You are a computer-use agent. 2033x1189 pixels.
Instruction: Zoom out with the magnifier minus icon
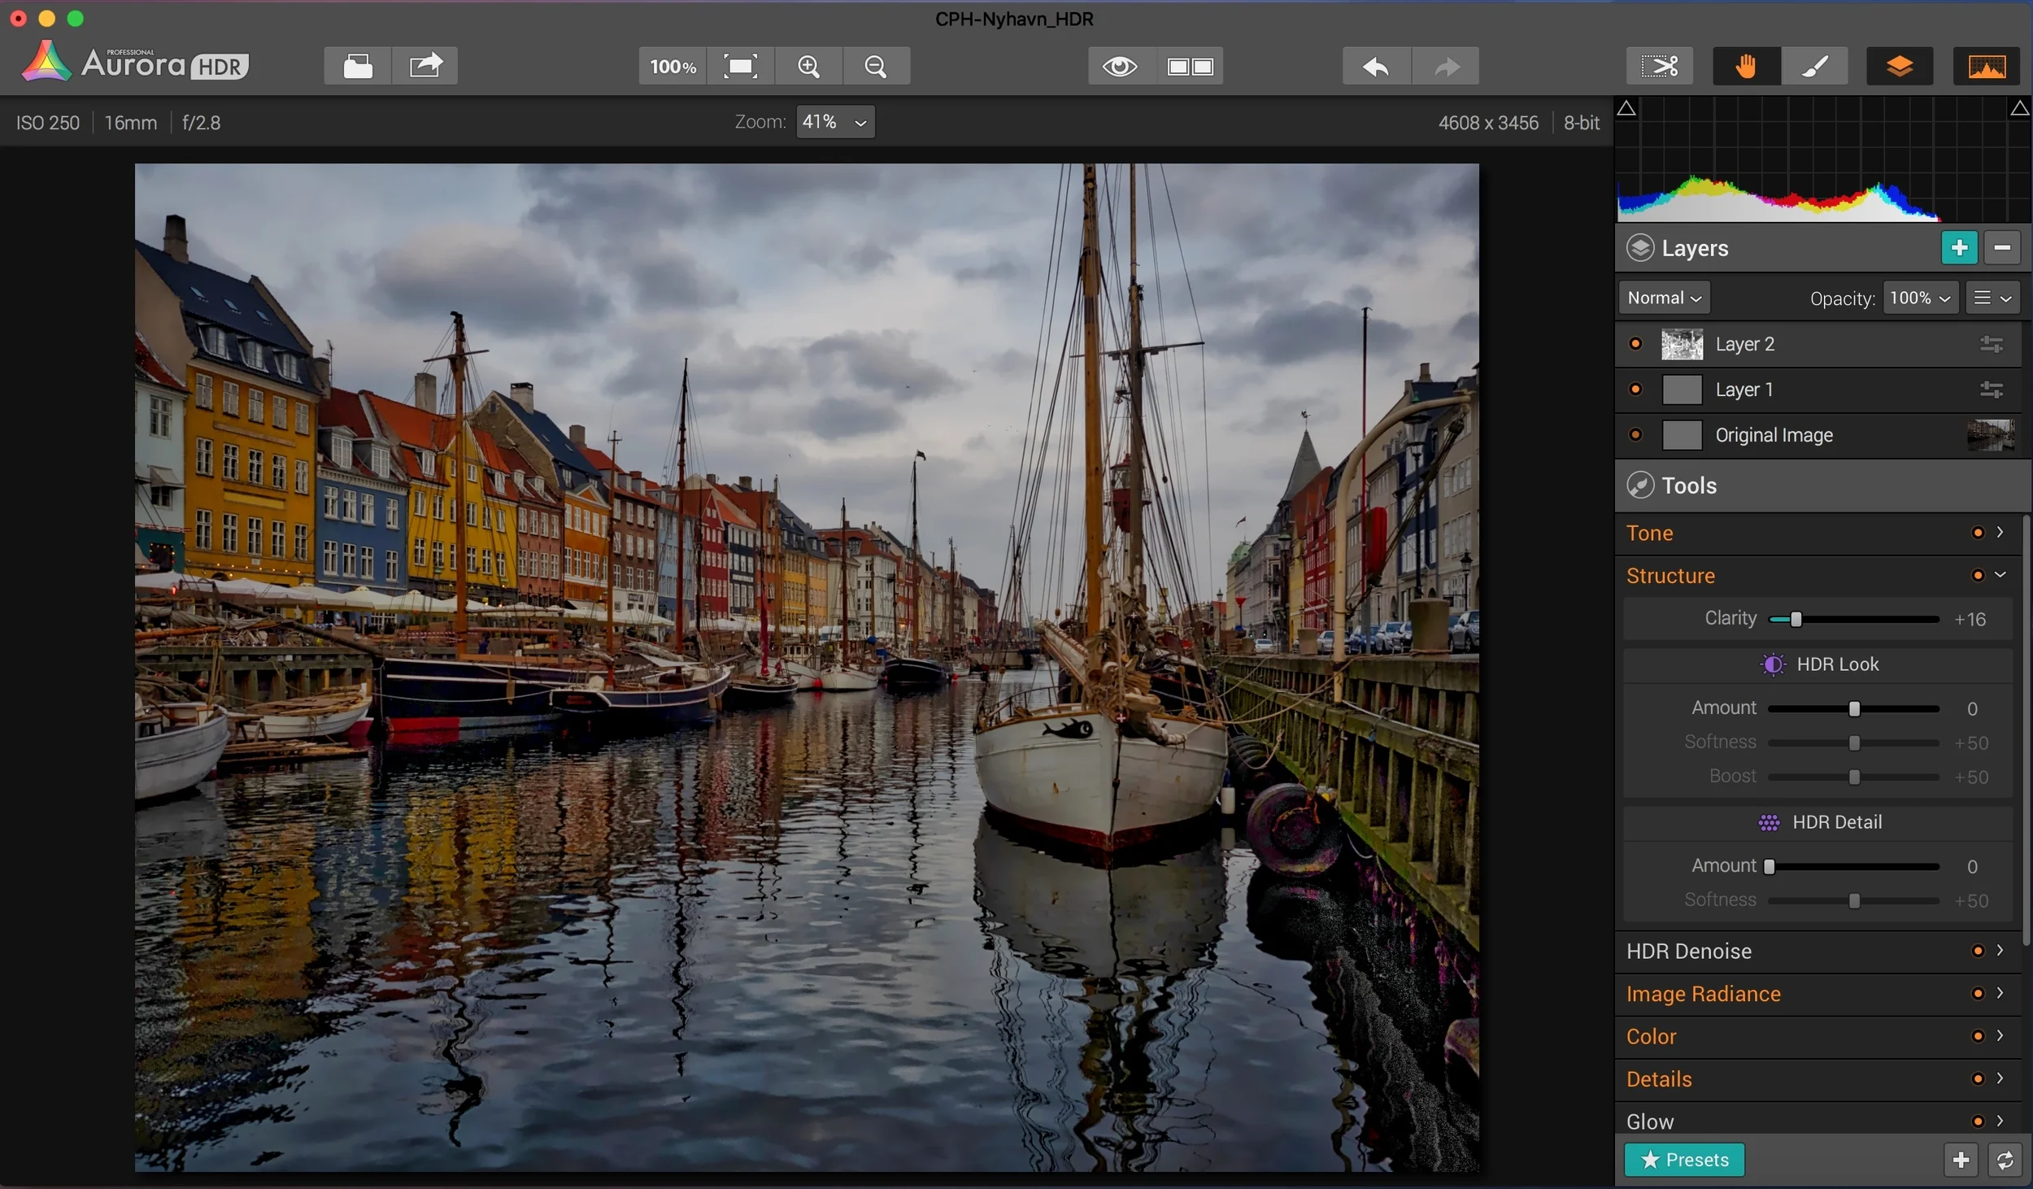click(876, 66)
